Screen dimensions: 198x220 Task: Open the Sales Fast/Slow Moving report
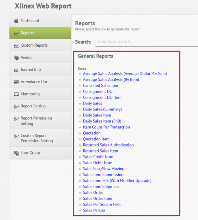(104, 169)
